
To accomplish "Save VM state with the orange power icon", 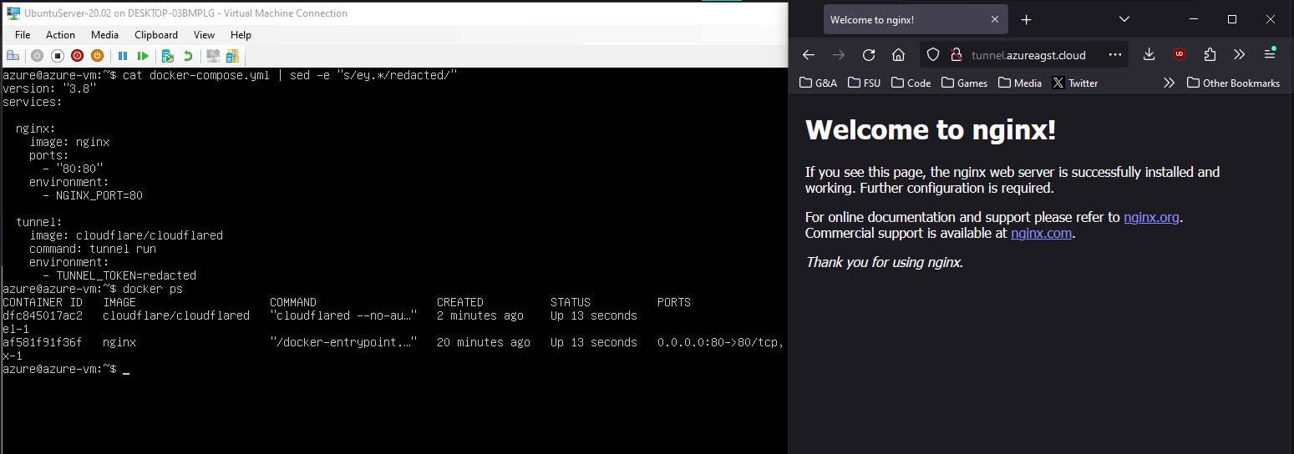I will click(x=97, y=56).
